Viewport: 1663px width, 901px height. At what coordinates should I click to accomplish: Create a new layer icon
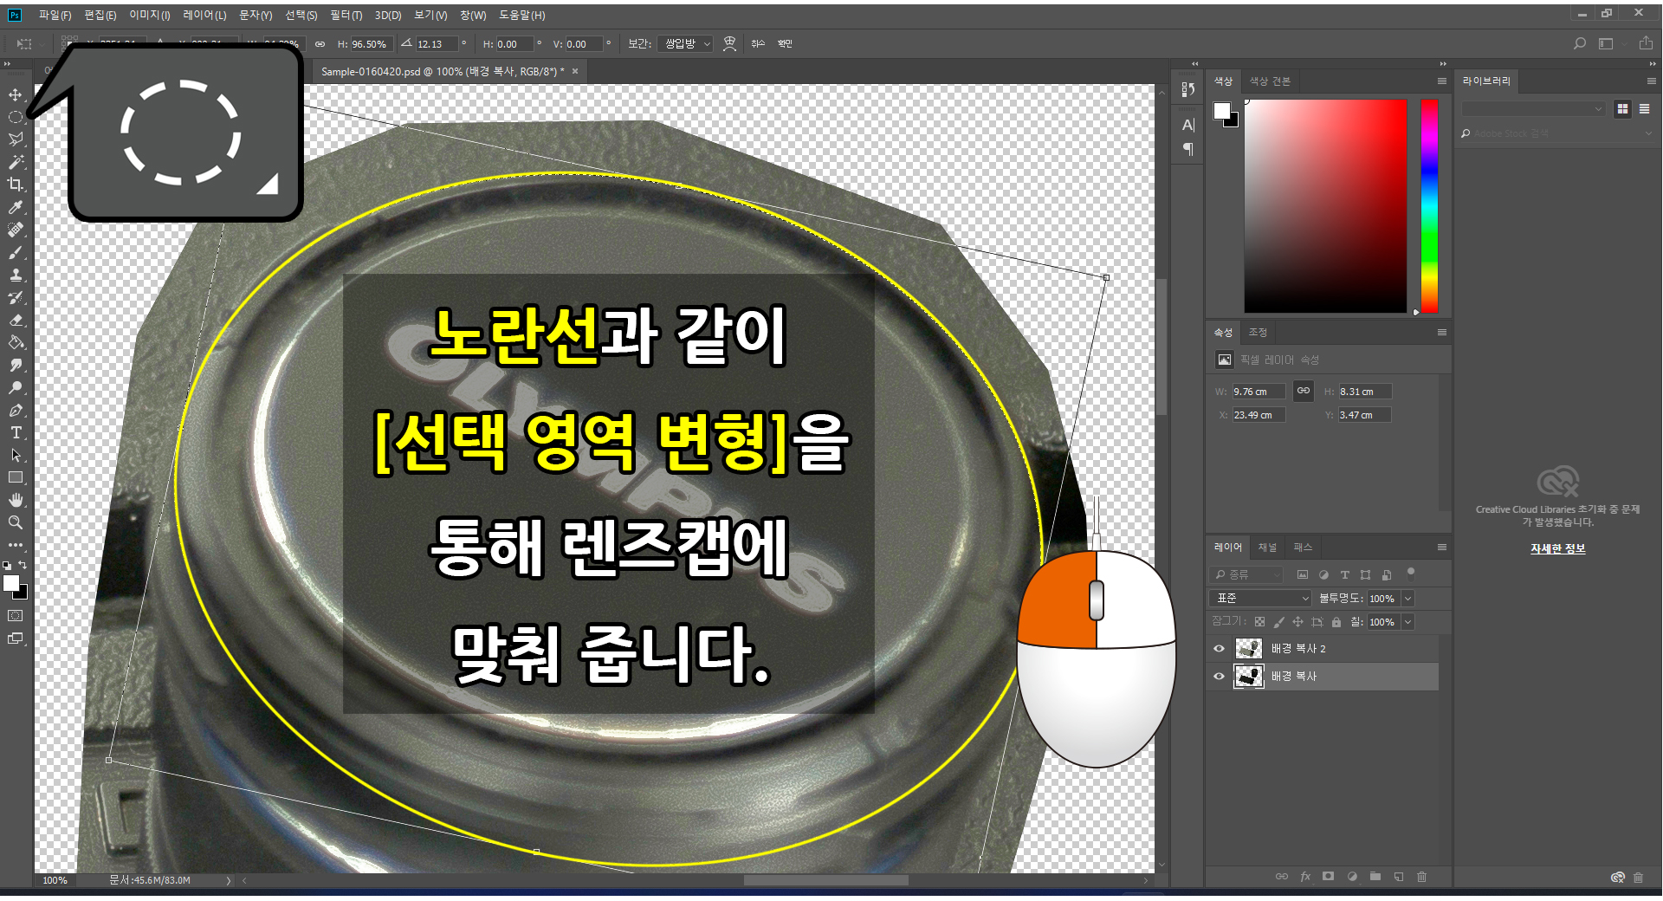[x=1399, y=877]
